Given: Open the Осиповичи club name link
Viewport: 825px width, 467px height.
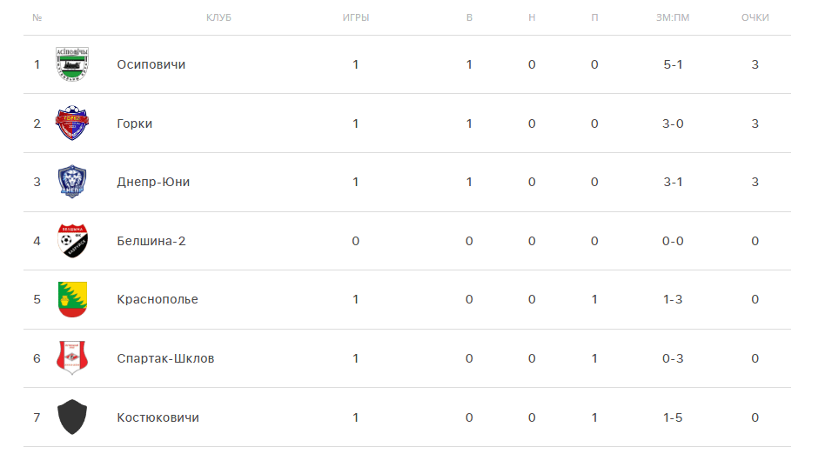Looking at the screenshot, I should tap(151, 64).
